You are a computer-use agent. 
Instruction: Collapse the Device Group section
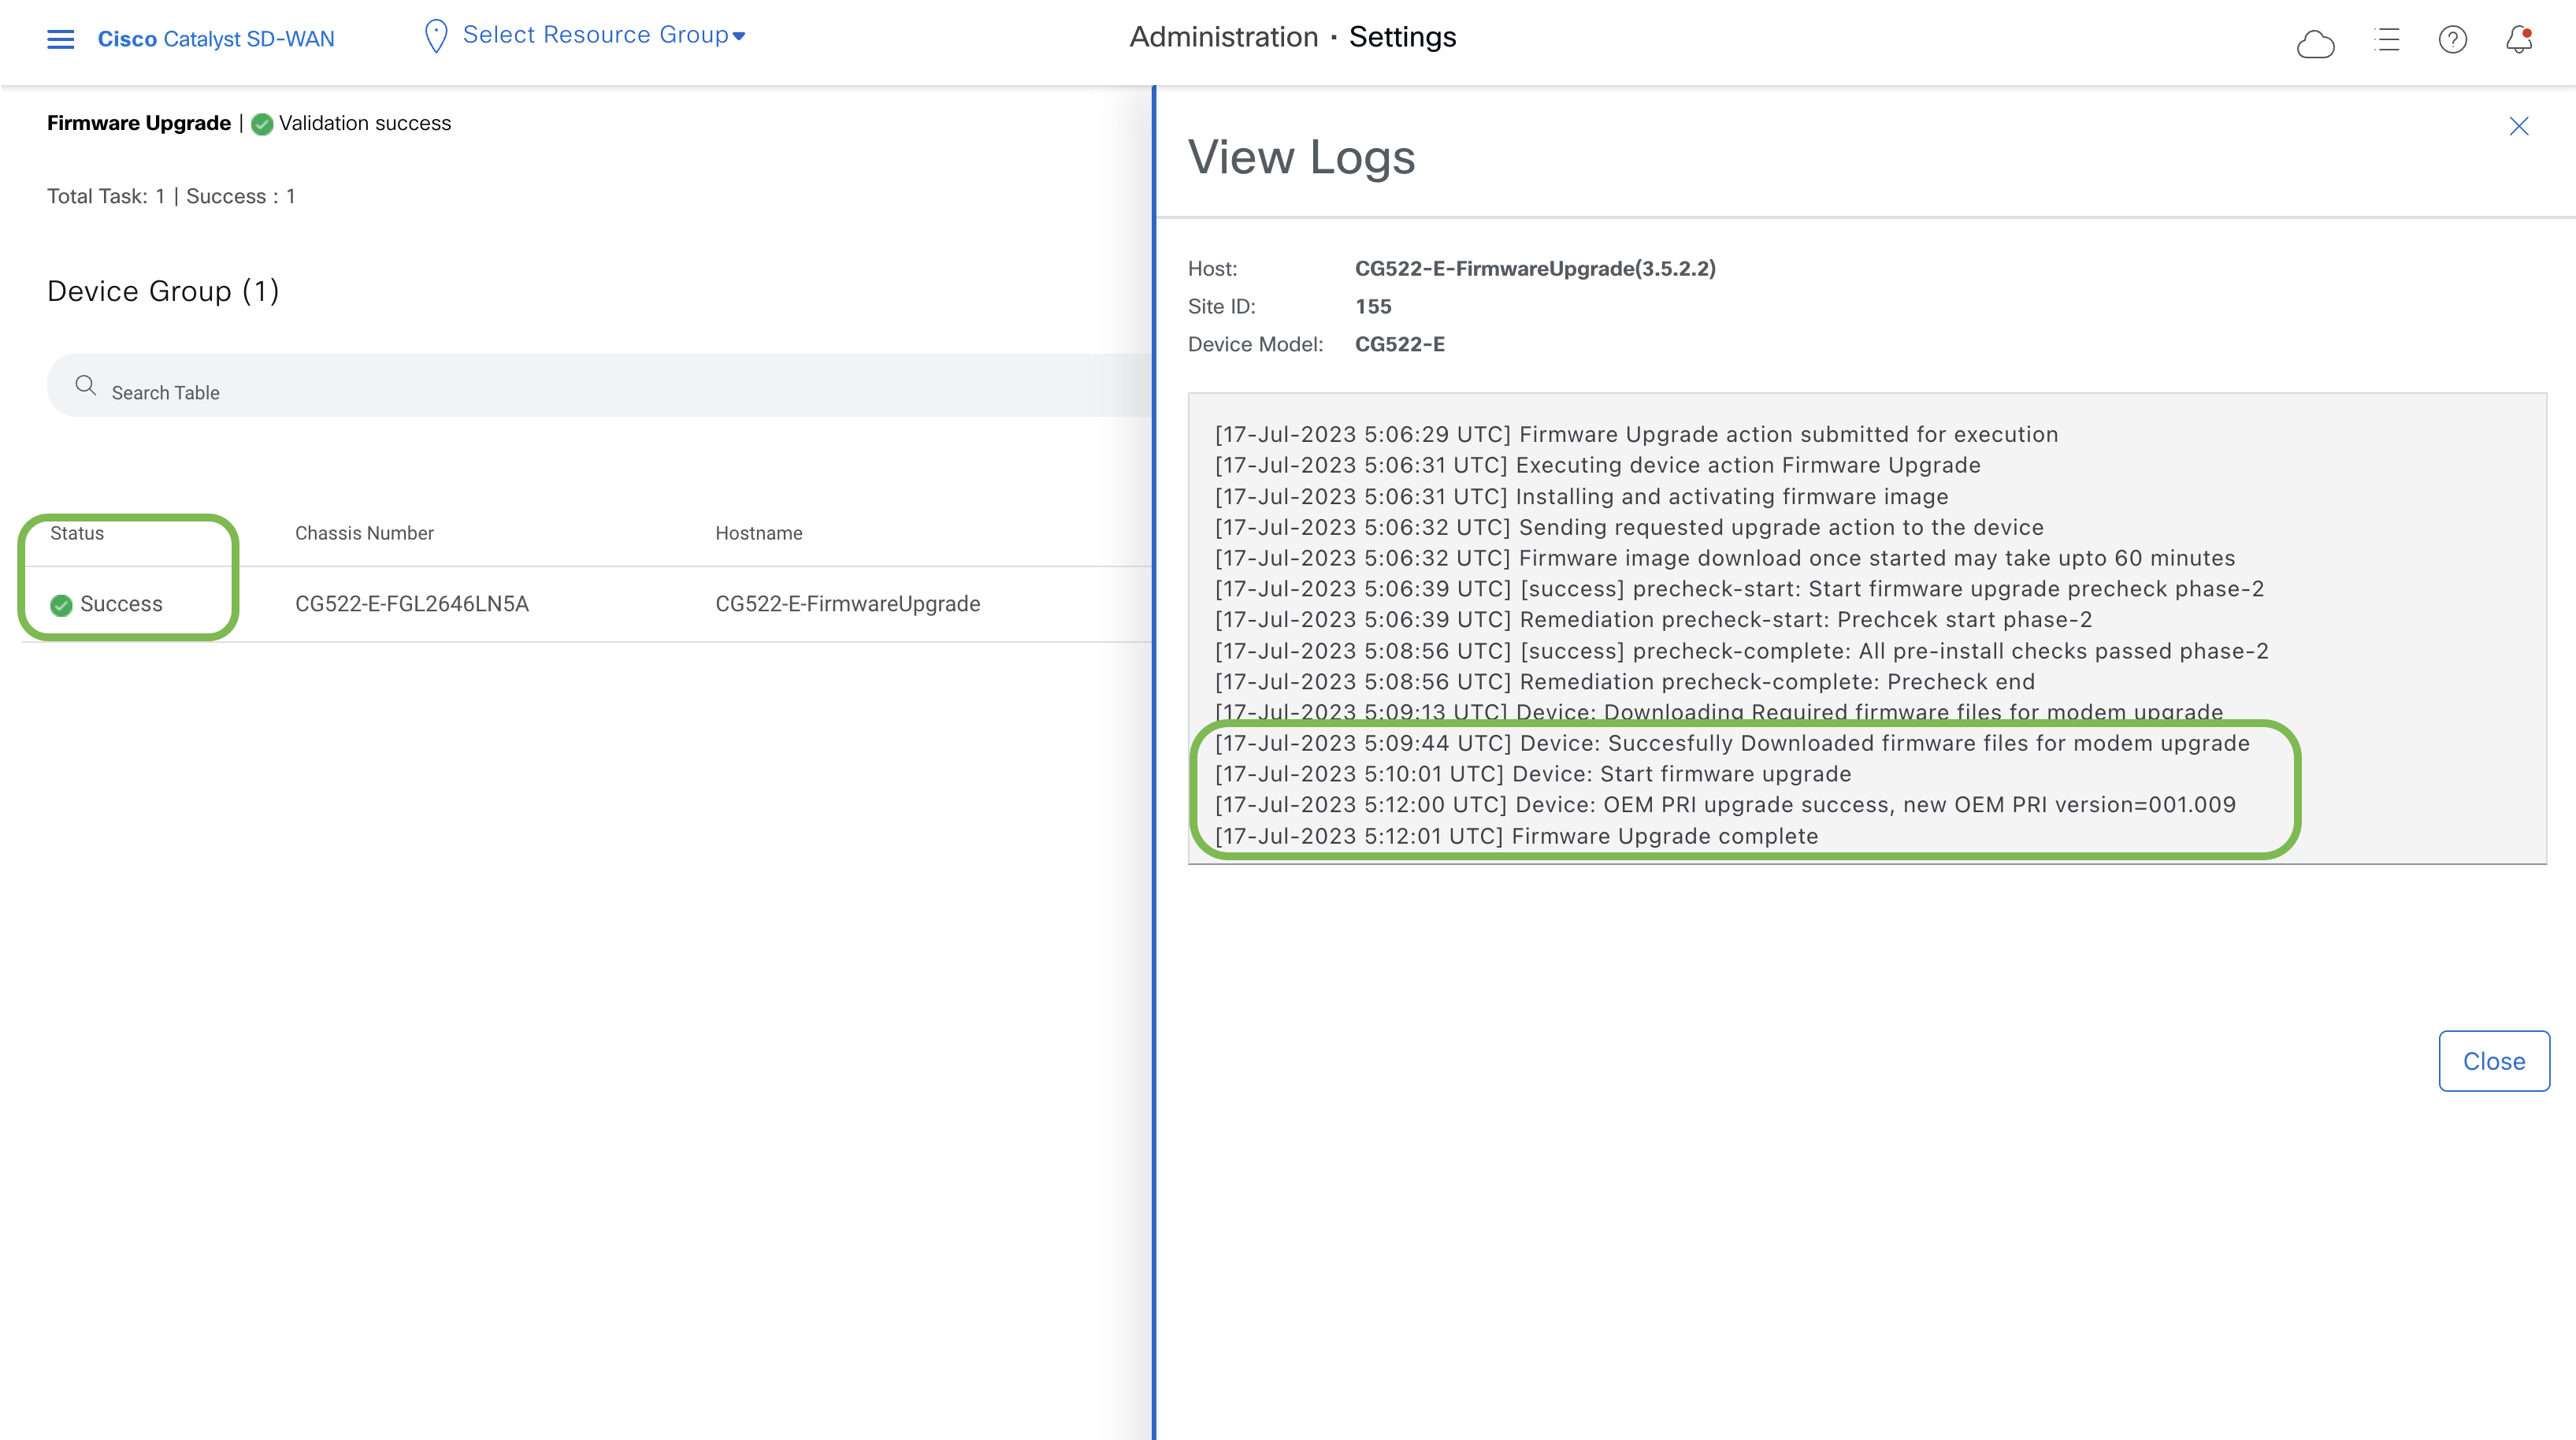163,291
